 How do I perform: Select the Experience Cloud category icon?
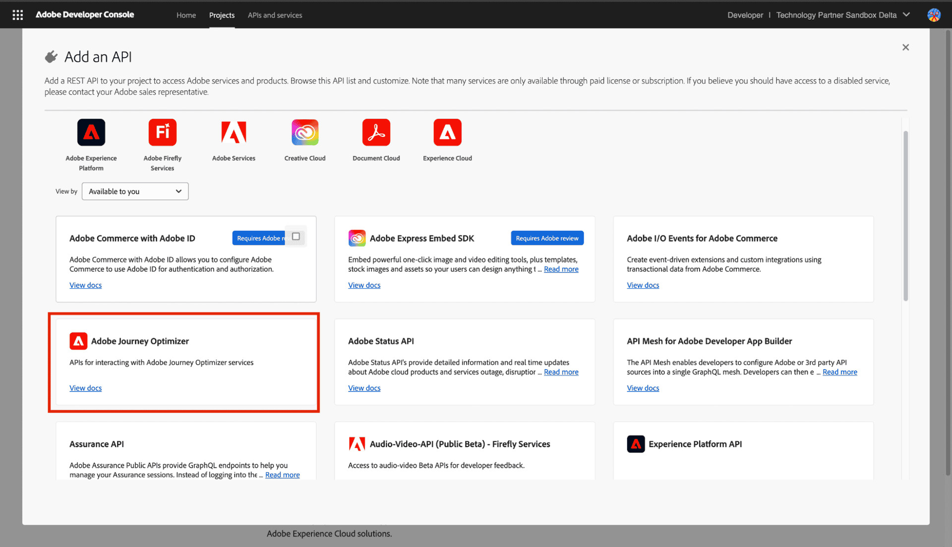click(447, 132)
